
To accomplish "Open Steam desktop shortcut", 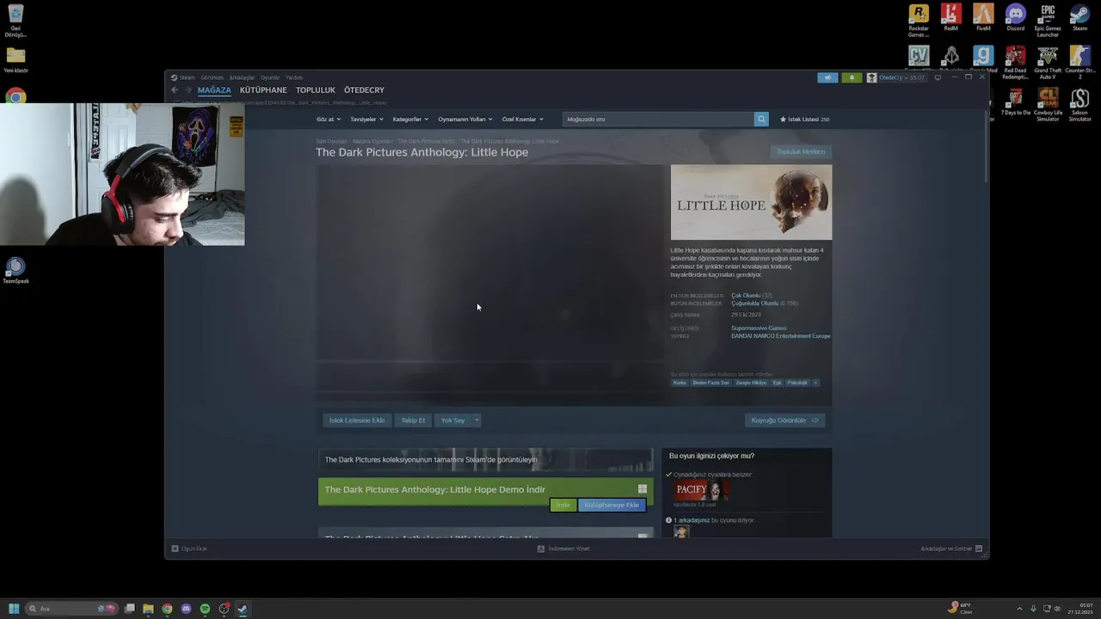I will tap(1079, 19).
